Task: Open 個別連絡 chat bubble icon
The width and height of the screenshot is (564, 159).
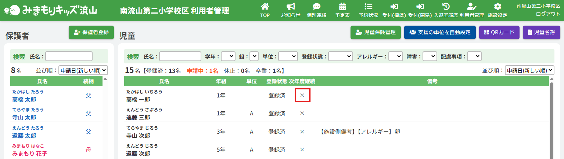Action: [x=316, y=7]
